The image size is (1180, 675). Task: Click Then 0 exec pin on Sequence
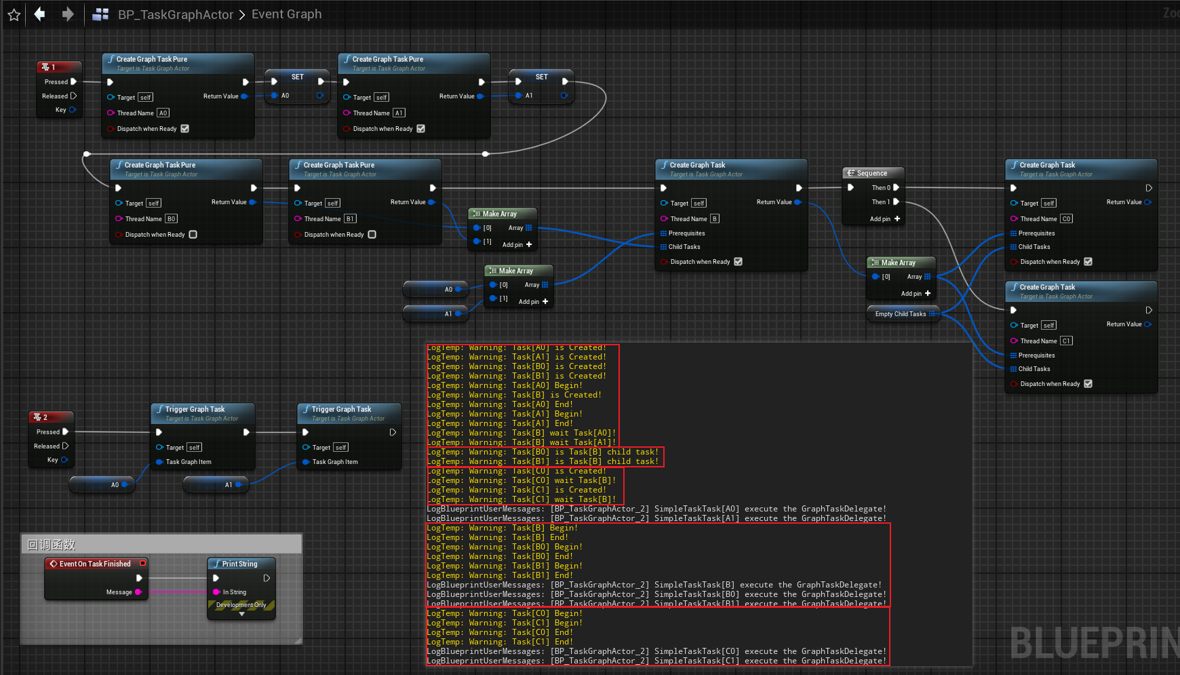click(x=897, y=188)
